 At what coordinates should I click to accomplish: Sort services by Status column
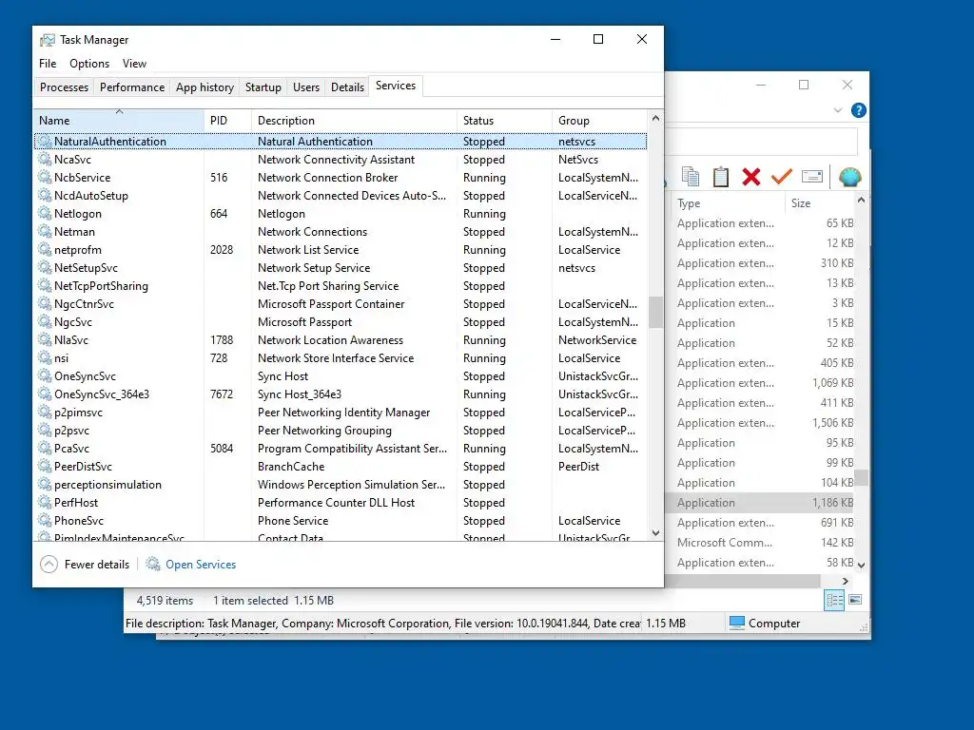click(504, 121)
